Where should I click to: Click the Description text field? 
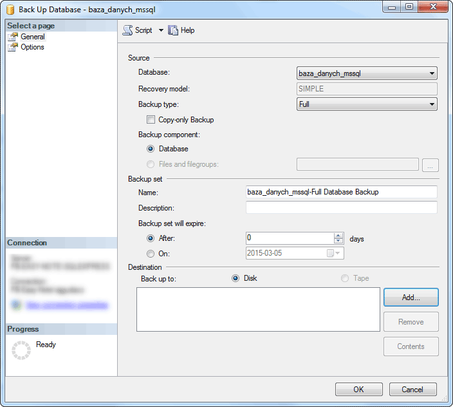(x=341, y=207)
